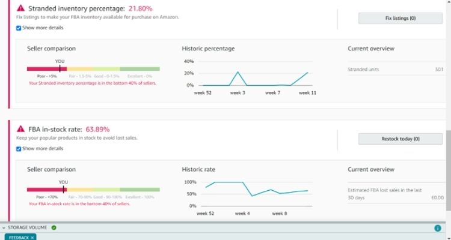Click the week 3 peak on Historic percentage chart

238,73
